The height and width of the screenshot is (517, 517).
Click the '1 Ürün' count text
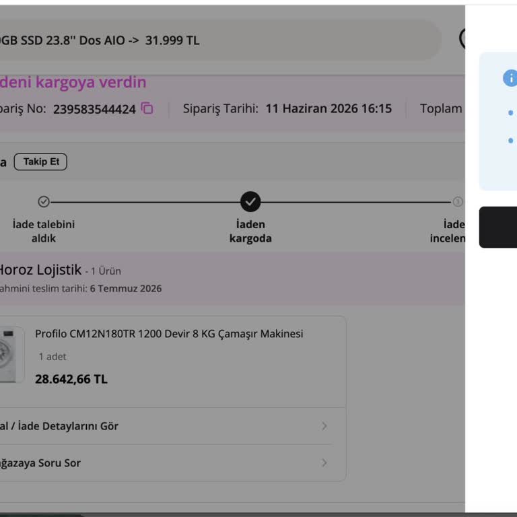106,271
